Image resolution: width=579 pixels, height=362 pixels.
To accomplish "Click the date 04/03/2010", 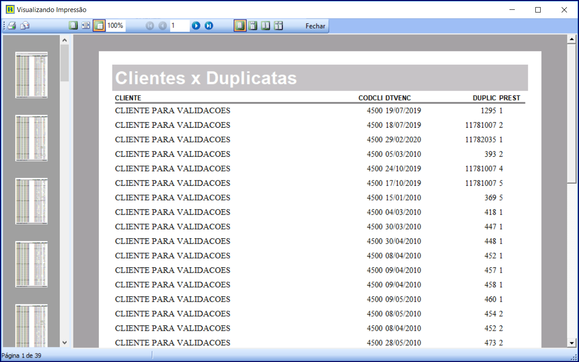I will tap(403, 212).
